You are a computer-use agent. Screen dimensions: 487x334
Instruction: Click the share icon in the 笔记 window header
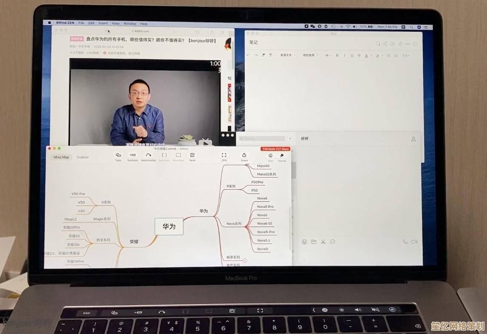pyautogui.click(x=385, y=44)
